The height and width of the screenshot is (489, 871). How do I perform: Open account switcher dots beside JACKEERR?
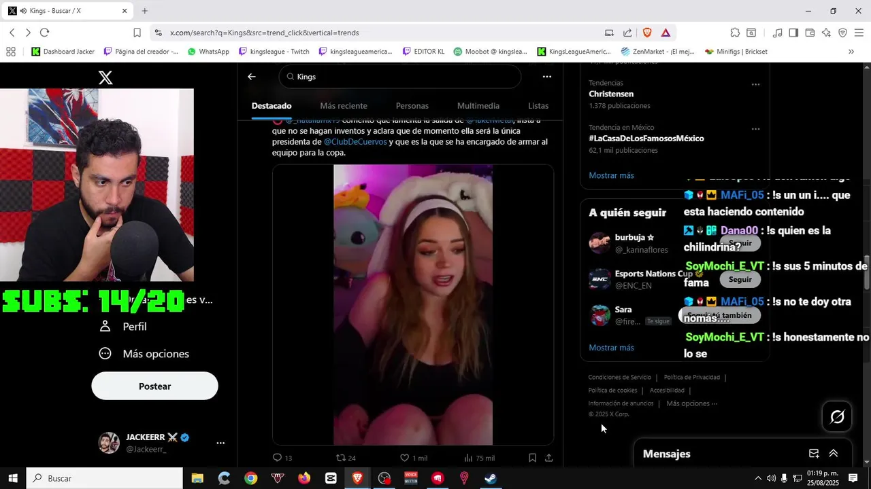tap(220, 443)
